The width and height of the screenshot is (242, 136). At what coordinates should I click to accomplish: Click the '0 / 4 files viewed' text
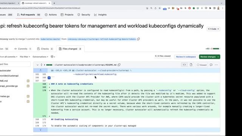pyautogui.click(x=163, y=56)
